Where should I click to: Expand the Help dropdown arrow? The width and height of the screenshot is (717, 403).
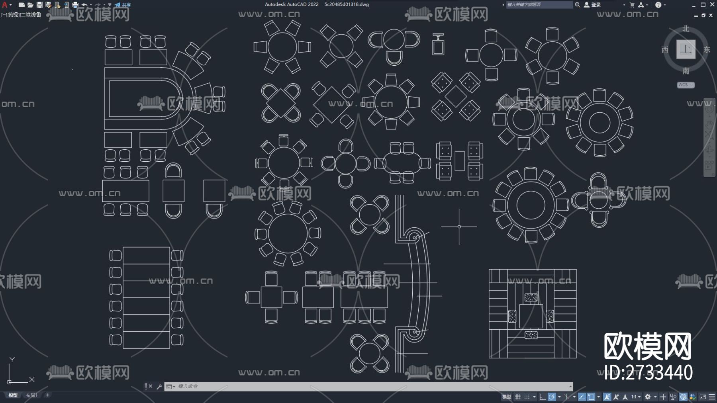click(665, 5)
